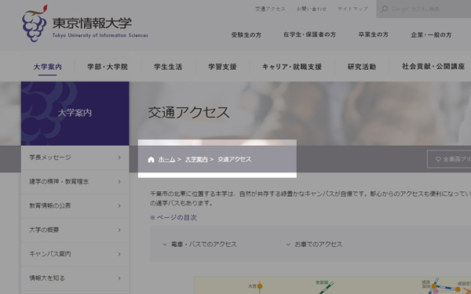Click the rail access map image
Viewport: 471px width, 294px height.
[x=333, y=285]
